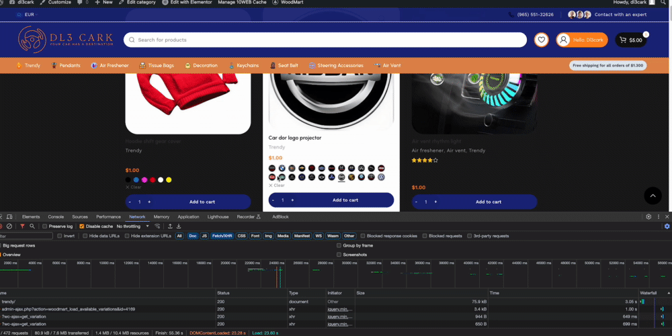Click the export HAR download arrow

click(179, 226)
